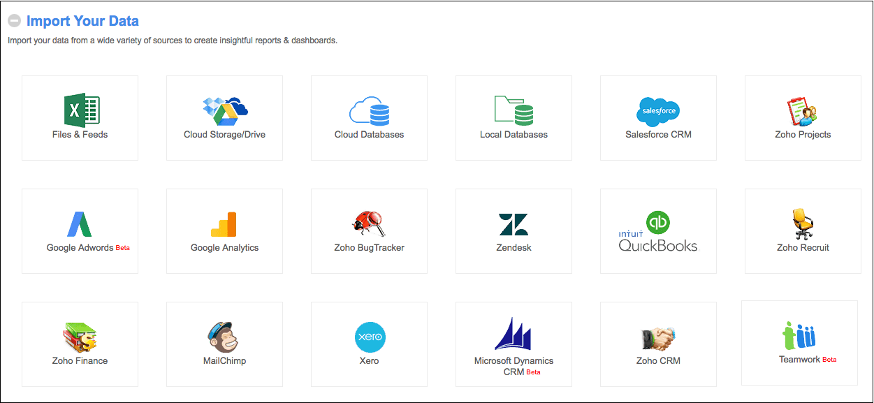Screen dimensions: 874x403
Task: Click the Cloud Storage/Drive label
Action: point(224,134)
